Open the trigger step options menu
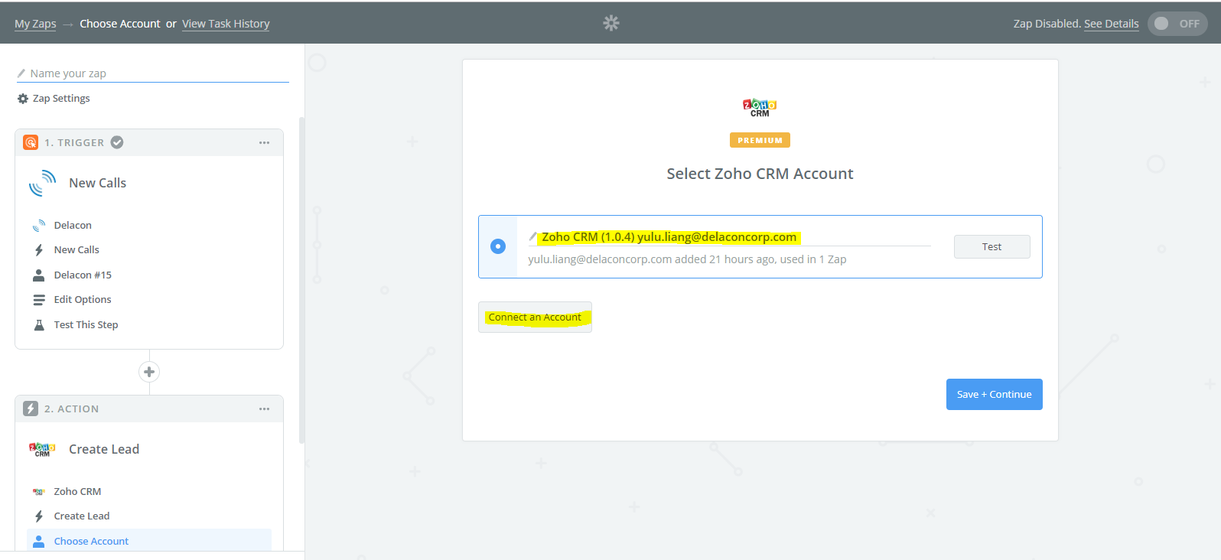This screenshot has width=1221, height=560. coord(264,142)
